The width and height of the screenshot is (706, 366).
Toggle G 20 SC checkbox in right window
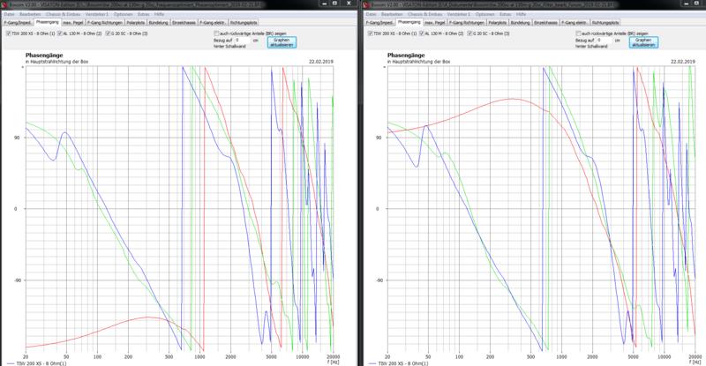(470, 33)
